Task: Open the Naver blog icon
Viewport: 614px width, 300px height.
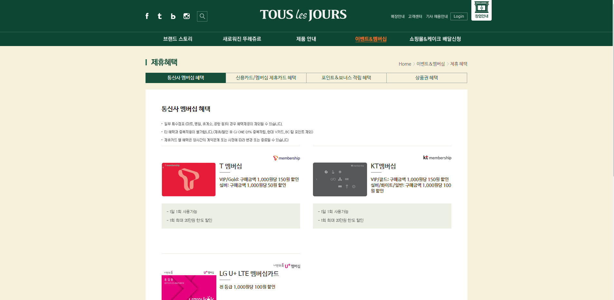Action: tap(173, 16)
